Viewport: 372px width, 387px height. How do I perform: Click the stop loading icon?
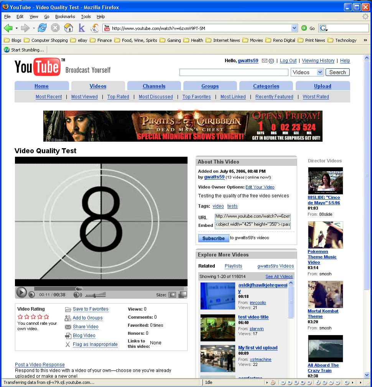(x=55, y=28)
